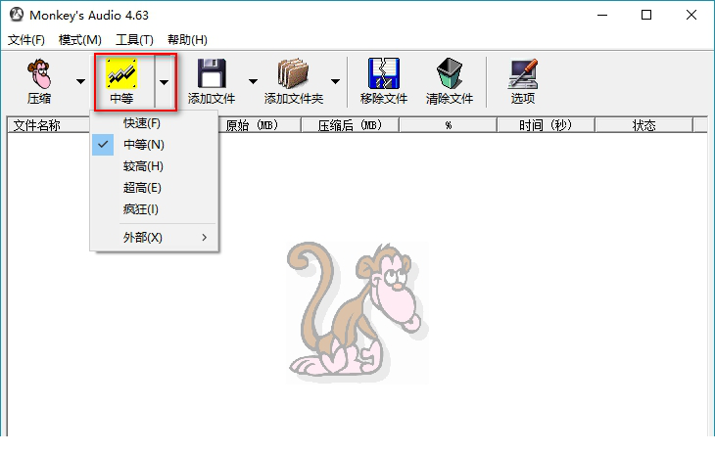
Task: Click the 时间 (秒) column header
Action: [x=546, y=125]
